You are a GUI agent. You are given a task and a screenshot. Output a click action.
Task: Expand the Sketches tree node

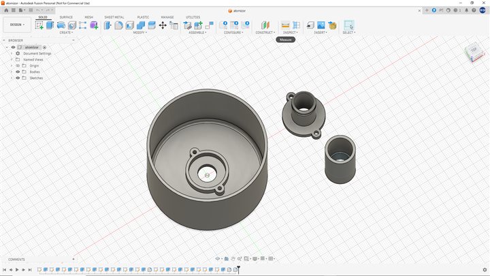12,78
